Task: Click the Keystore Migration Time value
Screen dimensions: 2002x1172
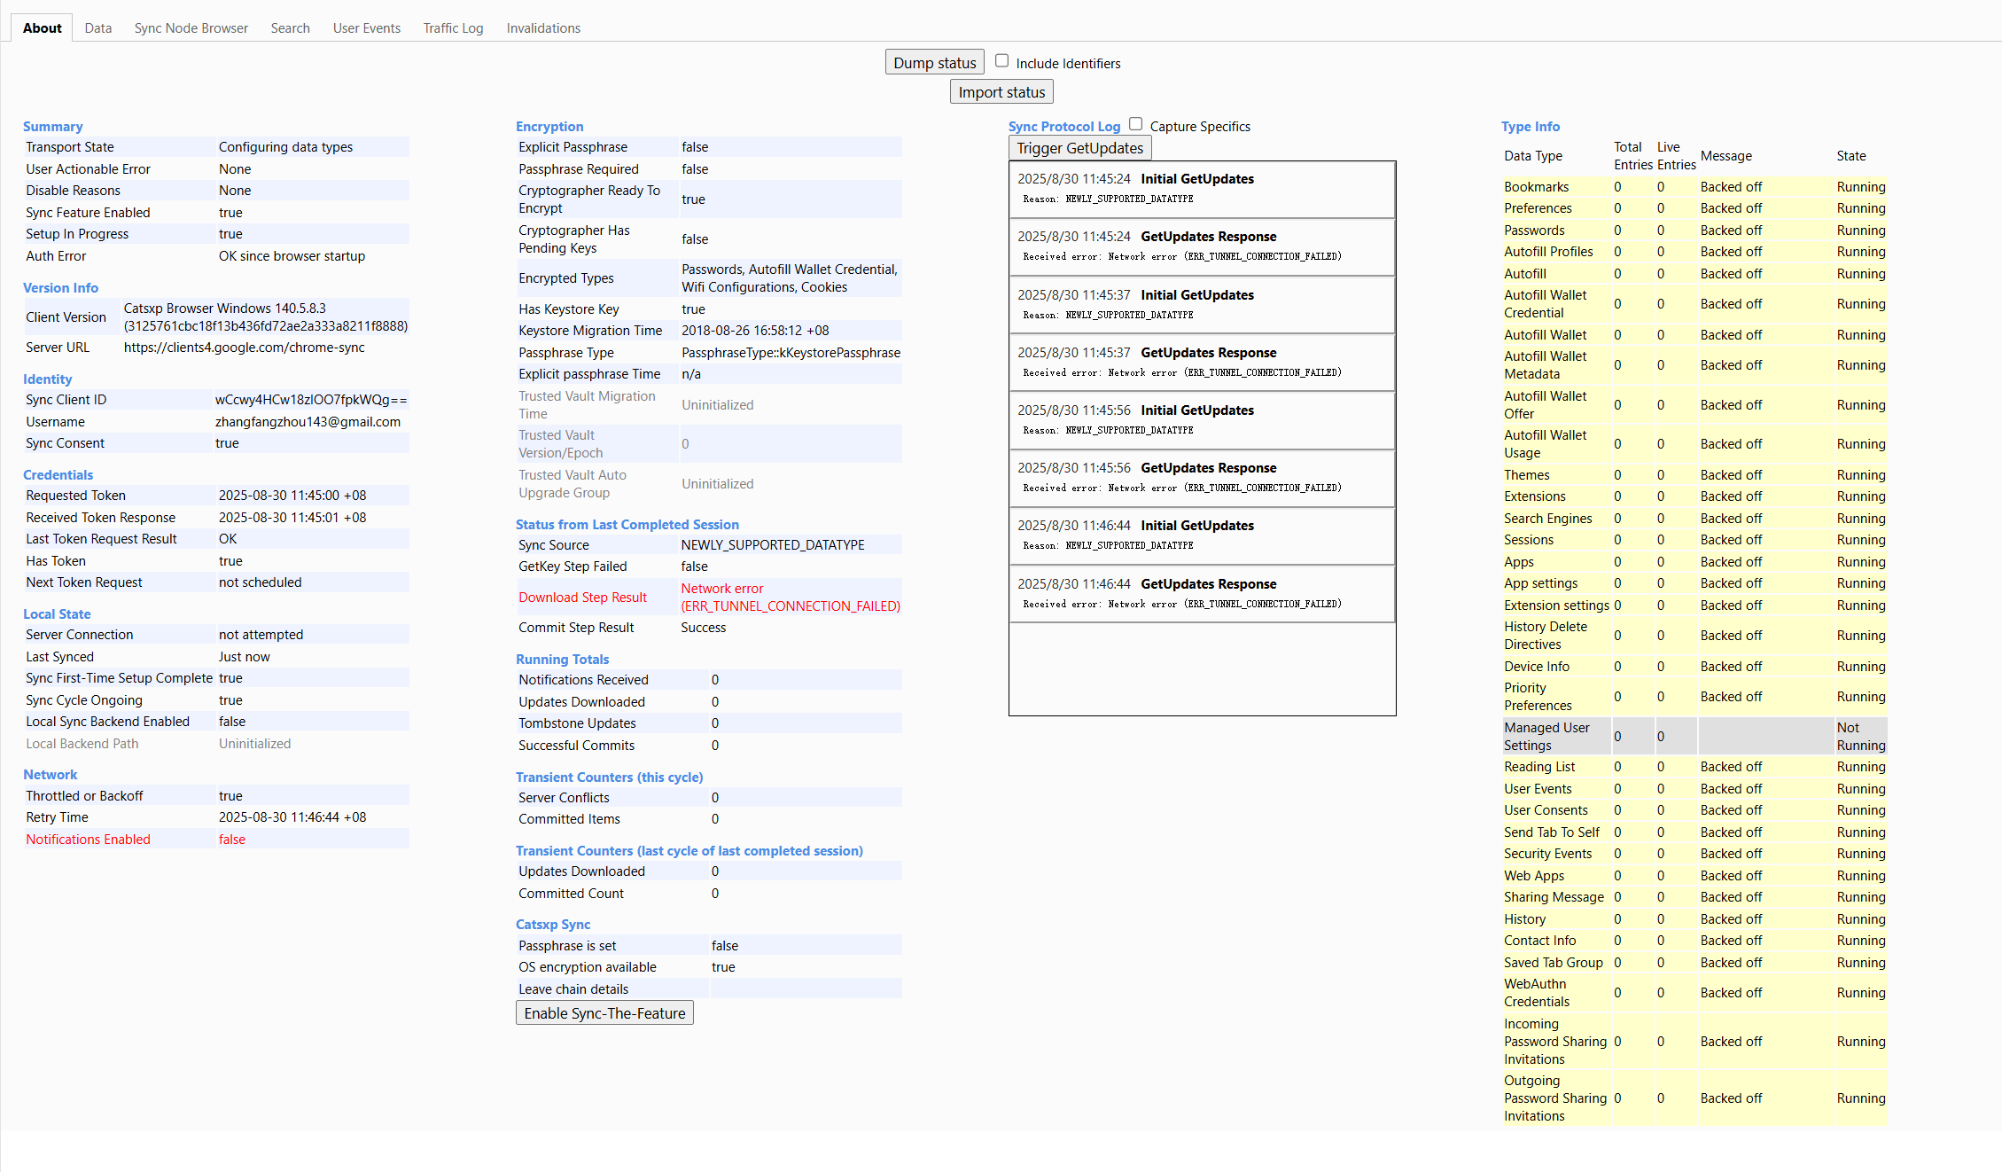Action: [x=755, y=331]
